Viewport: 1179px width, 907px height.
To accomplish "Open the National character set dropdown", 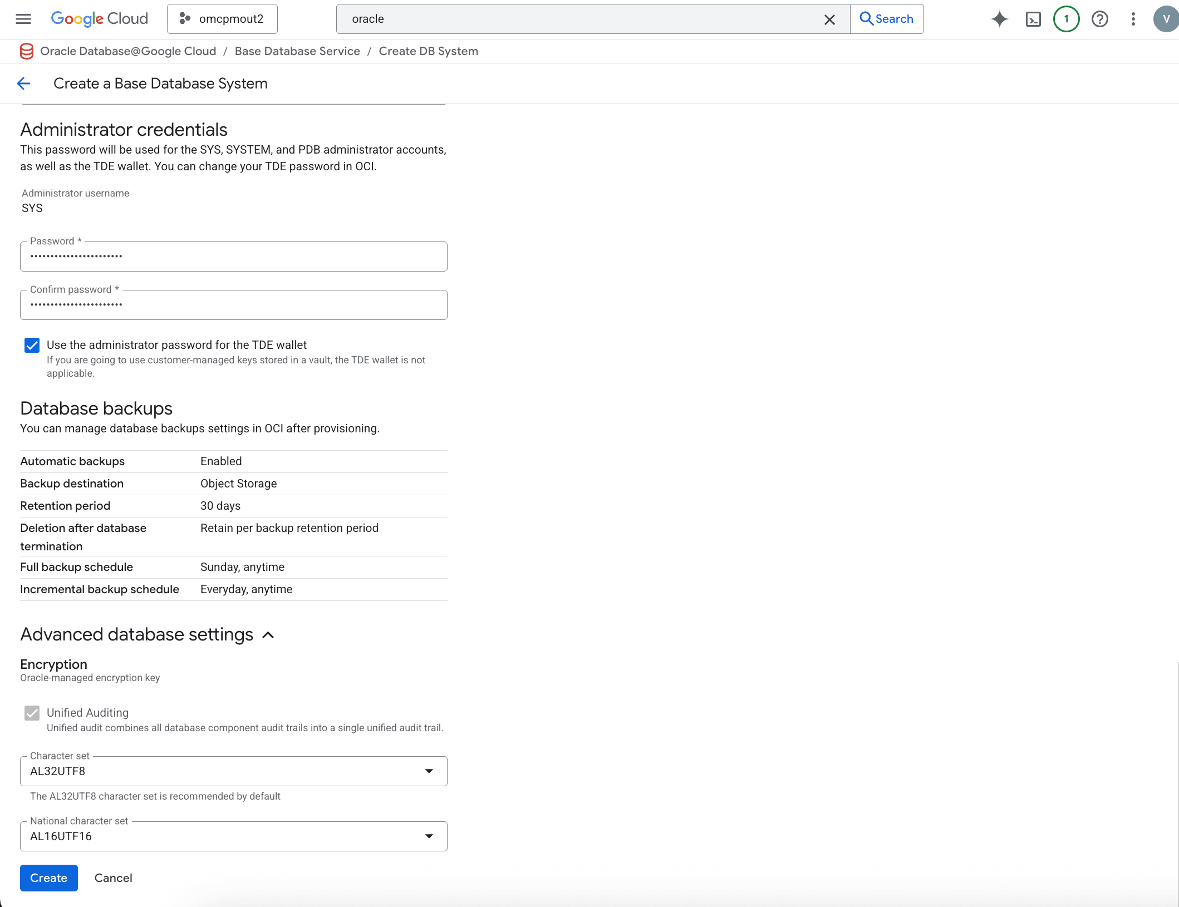I will [x=429, y=836].
